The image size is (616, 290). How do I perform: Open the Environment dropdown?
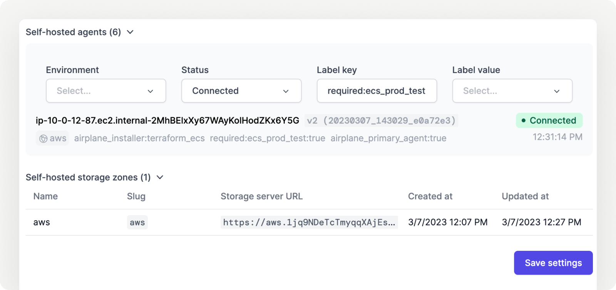pyautogui.click(x=106, y=91)
